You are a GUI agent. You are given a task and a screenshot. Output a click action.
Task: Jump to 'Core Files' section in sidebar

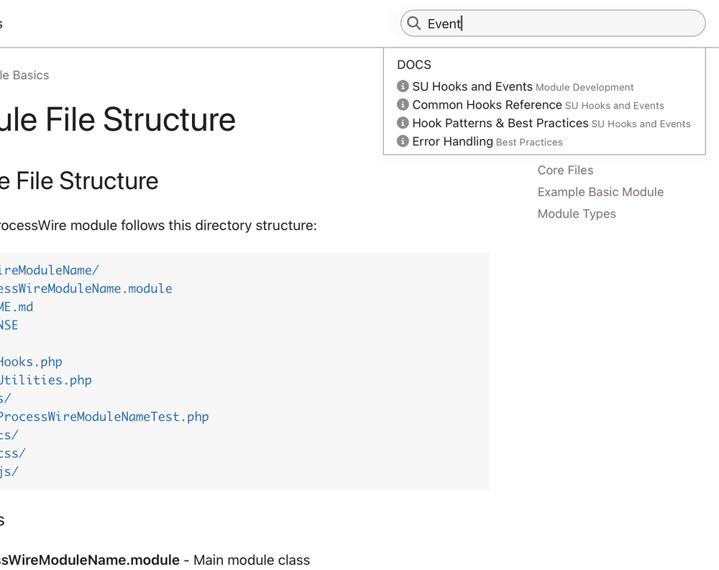565,170
